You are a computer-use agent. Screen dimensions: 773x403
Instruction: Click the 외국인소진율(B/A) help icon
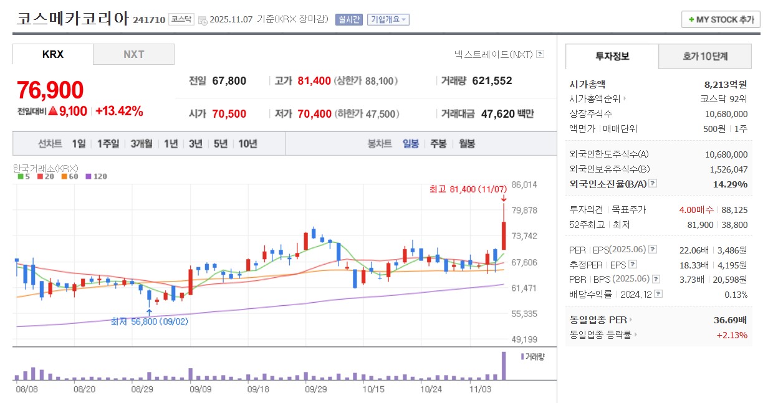pyautogui.click(x=653, y=183)
